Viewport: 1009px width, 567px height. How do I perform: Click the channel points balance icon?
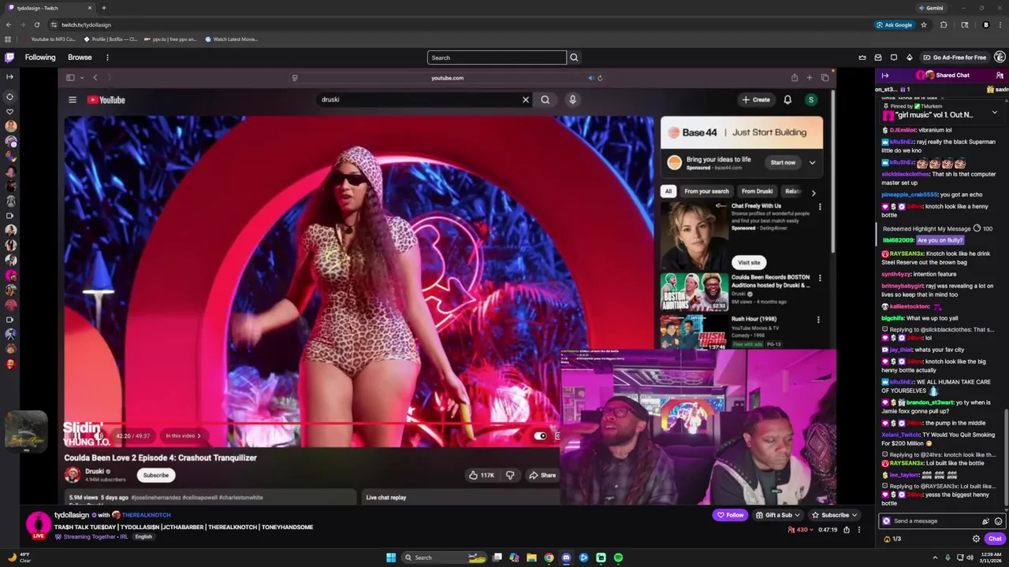click(888, 539)
